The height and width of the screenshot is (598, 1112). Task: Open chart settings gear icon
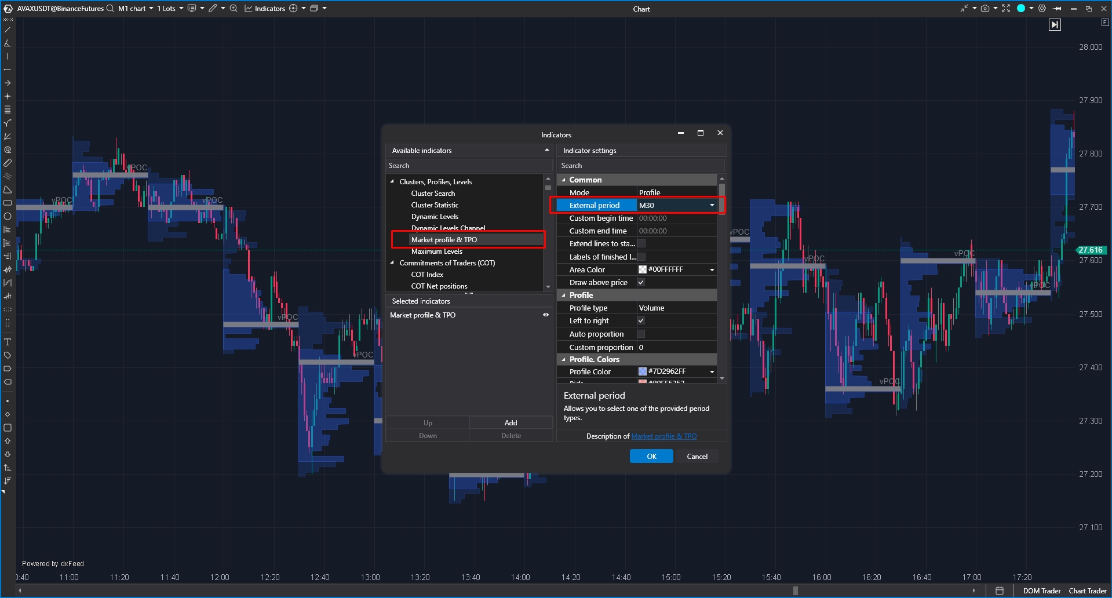click(x=1042, y=8)
